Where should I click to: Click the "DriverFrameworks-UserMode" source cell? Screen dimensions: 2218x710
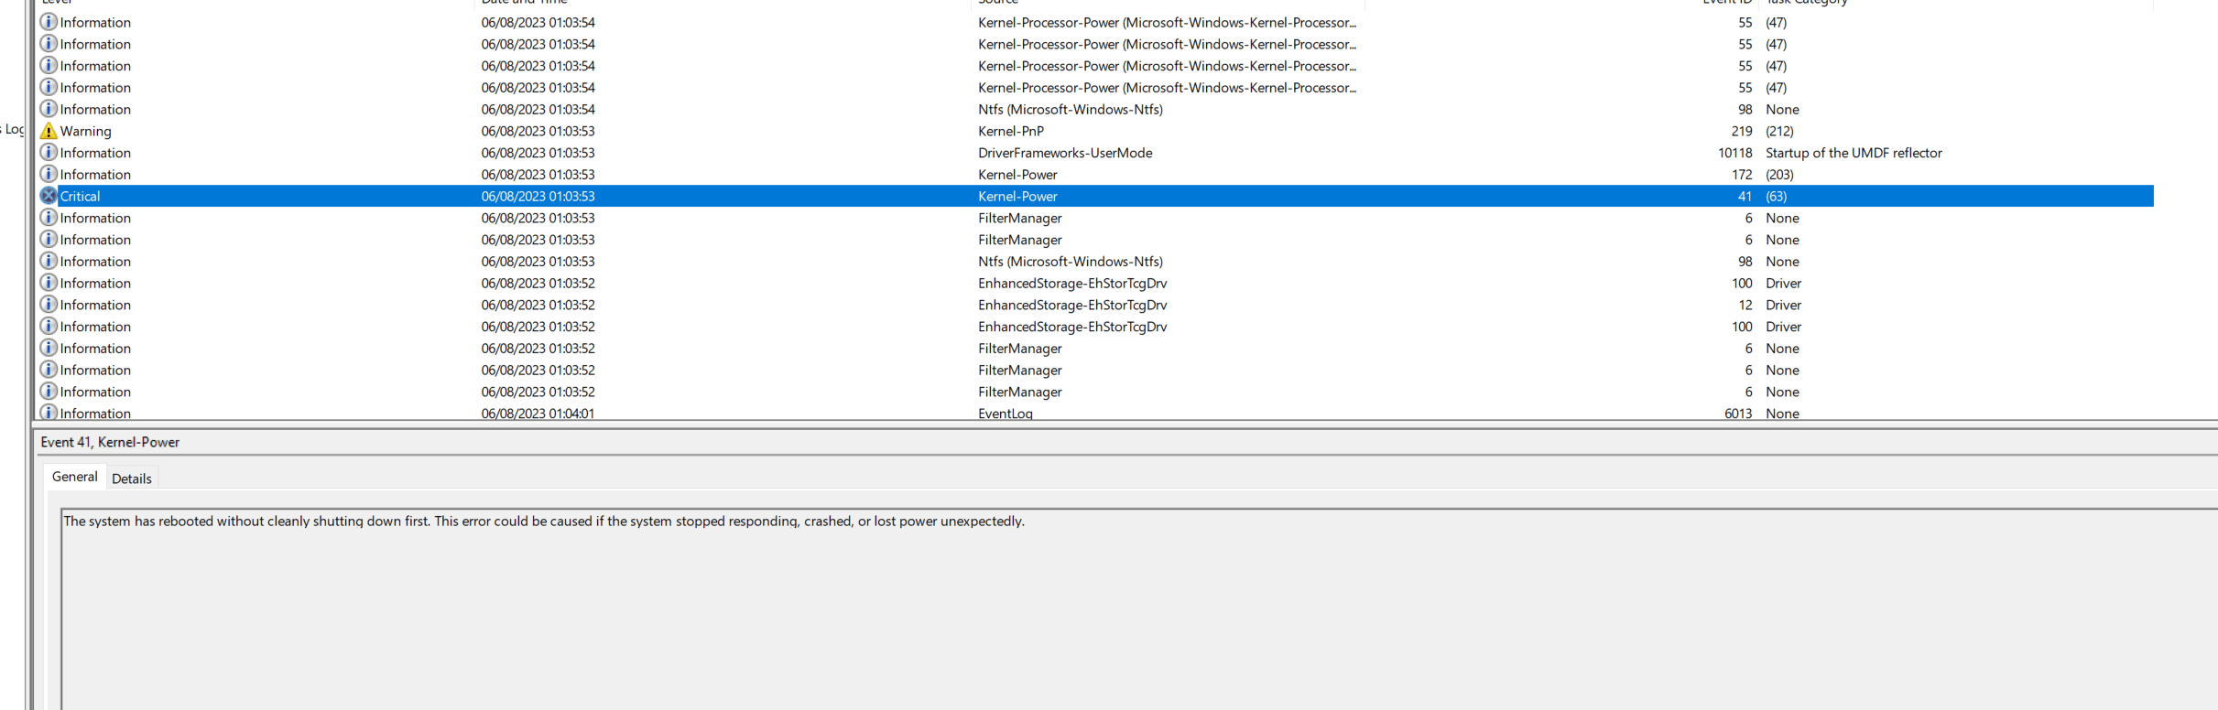[x=1065, y=153]
